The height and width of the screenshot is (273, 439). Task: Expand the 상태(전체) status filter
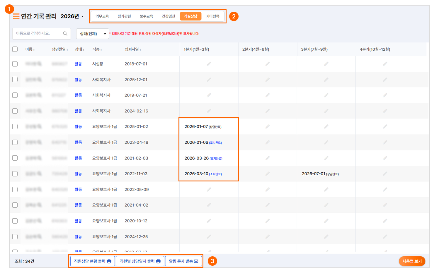click(x=93, y=34)
